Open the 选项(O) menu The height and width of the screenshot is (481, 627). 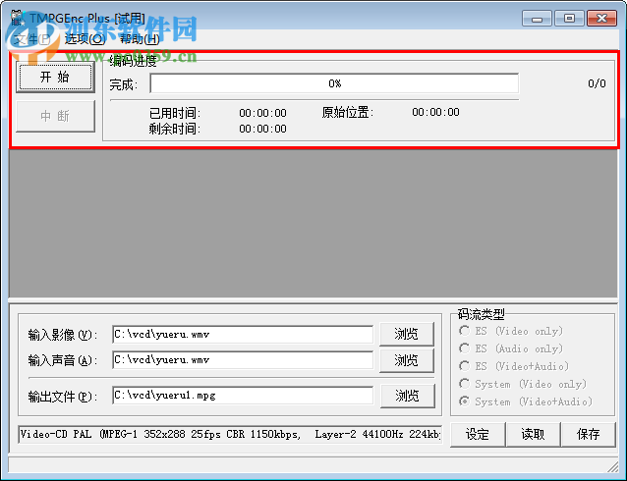click(x=85, y=38)
